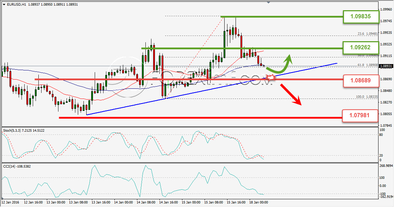Select the green 1.09835 resistance label
The width and height of the screenshot is (394, 207).
tap(361, 17)
